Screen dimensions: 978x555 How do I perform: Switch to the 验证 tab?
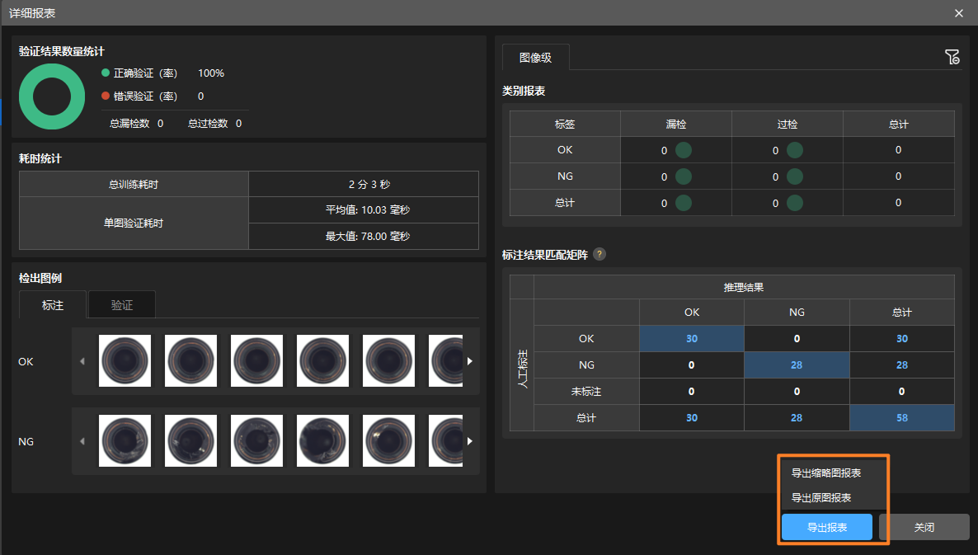tap(121, 305)
